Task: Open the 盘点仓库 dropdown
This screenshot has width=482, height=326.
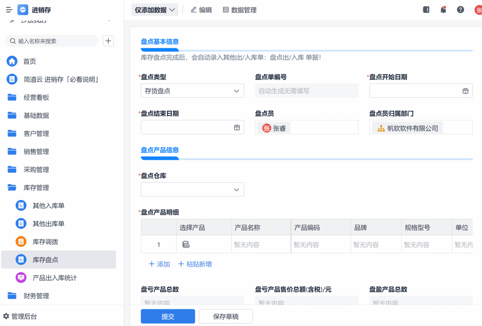Action: (x=192, y=189)
